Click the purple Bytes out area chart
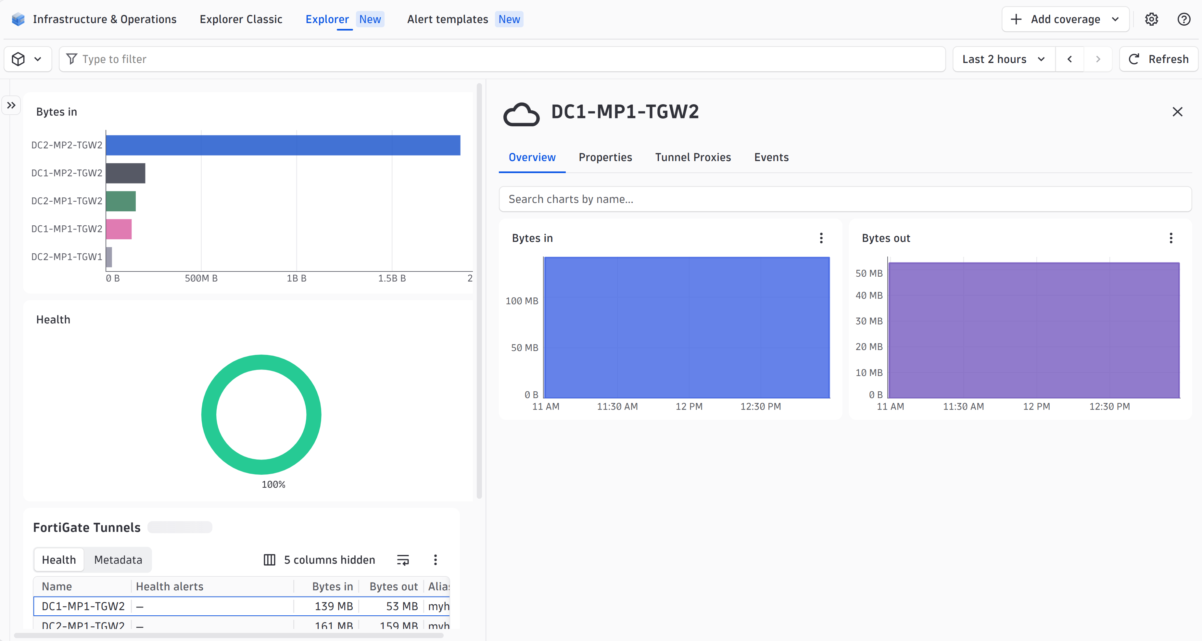The width and height of the screenshot is (1202, 641). pos(1034,330)
